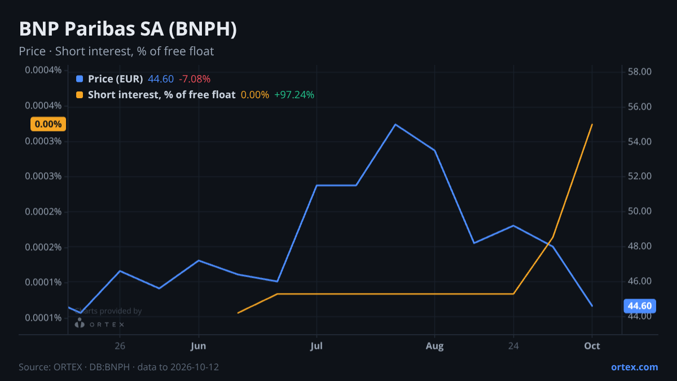677x381 pixels.
Task: Click the subtitle Price · Short interest, % of free float
Action: point(116,51)
